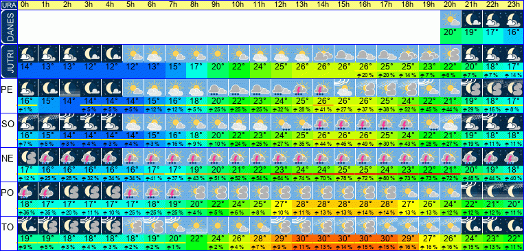
Task: Select the JUTRI 9h sunny icon
Action: pyautogui.click(x=217, y=53)
